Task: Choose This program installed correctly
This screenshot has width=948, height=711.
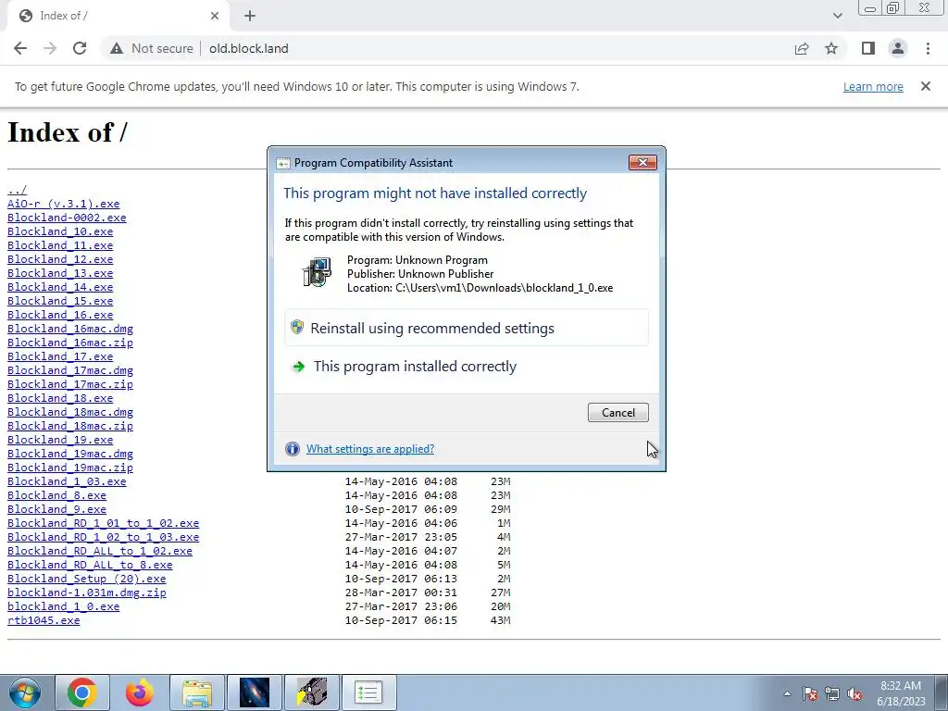Action: [467, 367]
